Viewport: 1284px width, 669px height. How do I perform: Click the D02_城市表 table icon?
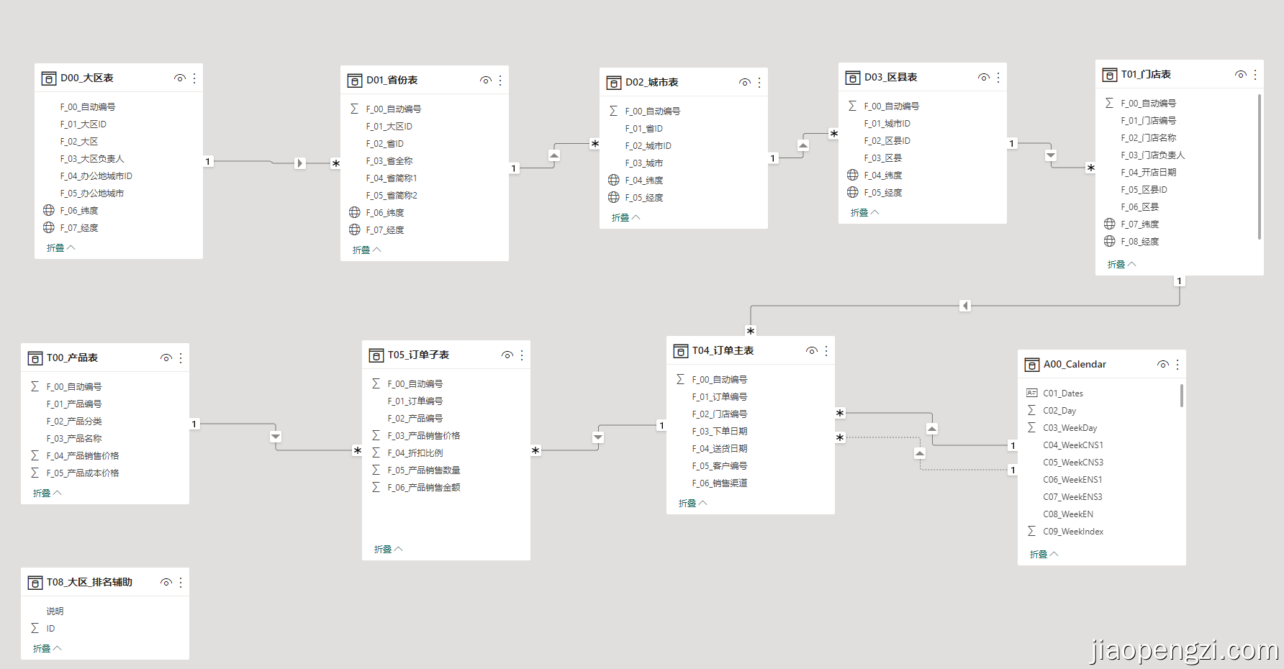pyautogui.click(x=614, y=83)
